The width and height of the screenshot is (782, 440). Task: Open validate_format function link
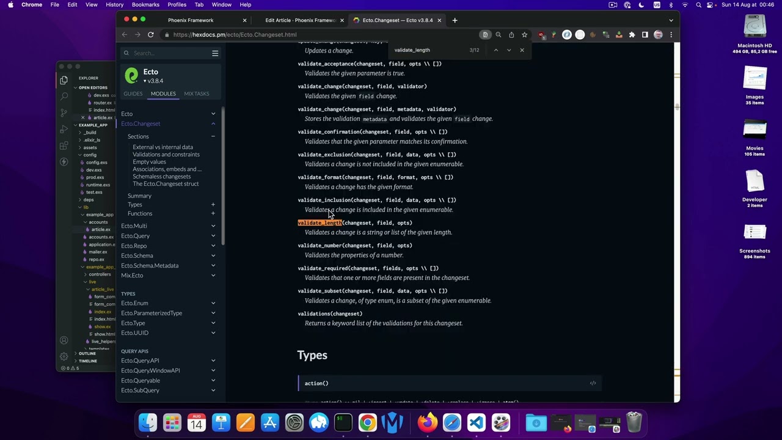pos(376,177)
